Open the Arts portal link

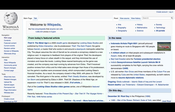point(119,25)
